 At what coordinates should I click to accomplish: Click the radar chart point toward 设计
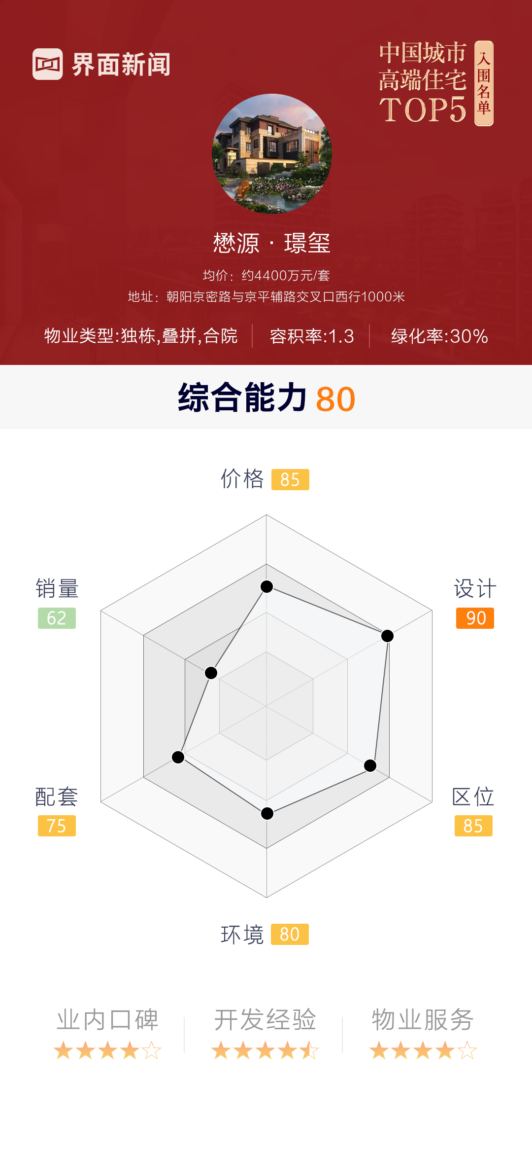click(x=388, y=636)
